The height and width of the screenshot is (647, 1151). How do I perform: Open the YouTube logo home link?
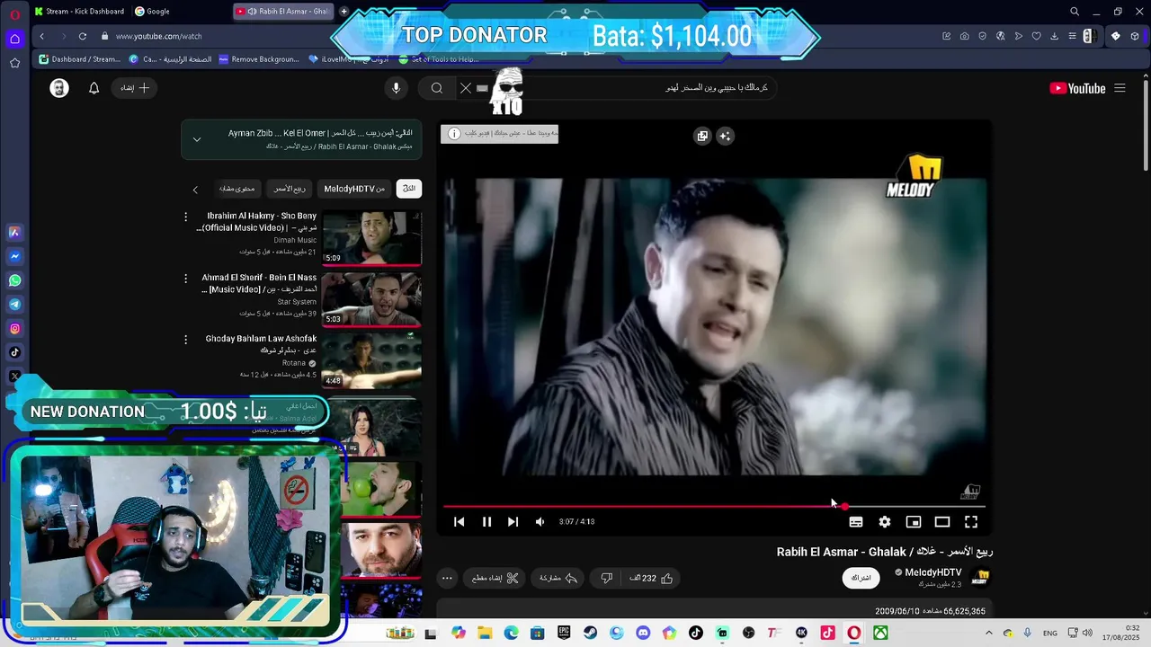pyautogui.click(x=1077, y=88)
